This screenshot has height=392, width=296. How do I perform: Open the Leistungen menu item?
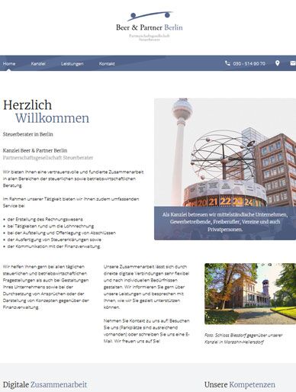pyautogui.click(x=72, y=63)
